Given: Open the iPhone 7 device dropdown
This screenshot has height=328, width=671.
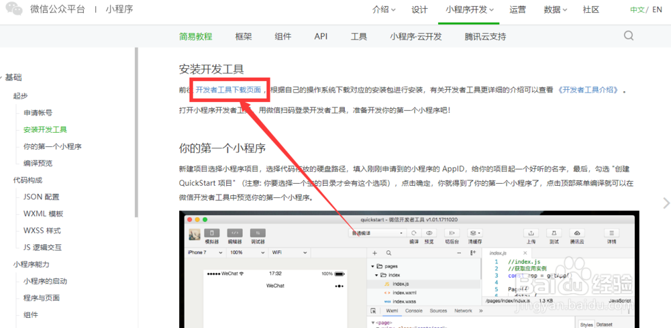Looking at the screenshot, I should 206,252.
